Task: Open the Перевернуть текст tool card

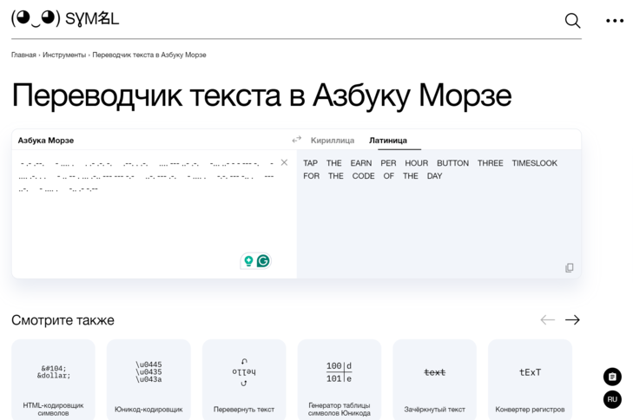Action: (x=244, y=380)
